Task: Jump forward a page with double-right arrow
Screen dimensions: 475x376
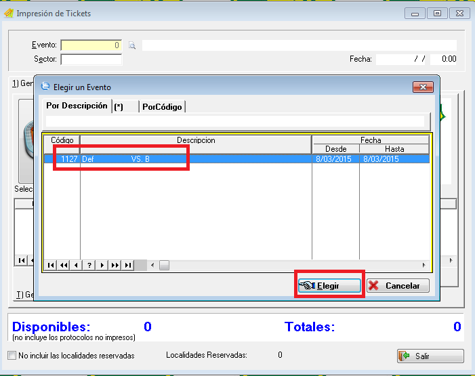Action: tap(115, 265)
